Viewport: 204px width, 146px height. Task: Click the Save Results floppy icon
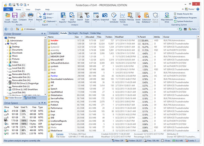tap(15, 18)
